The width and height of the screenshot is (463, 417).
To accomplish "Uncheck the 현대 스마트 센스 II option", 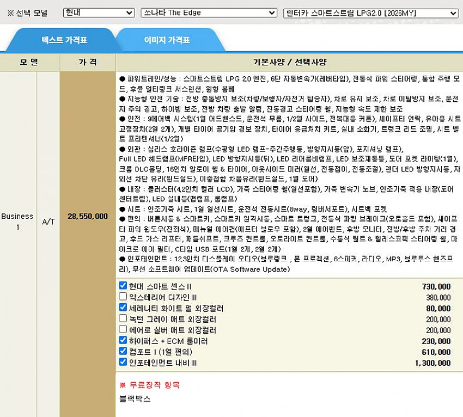I will 123,286.
